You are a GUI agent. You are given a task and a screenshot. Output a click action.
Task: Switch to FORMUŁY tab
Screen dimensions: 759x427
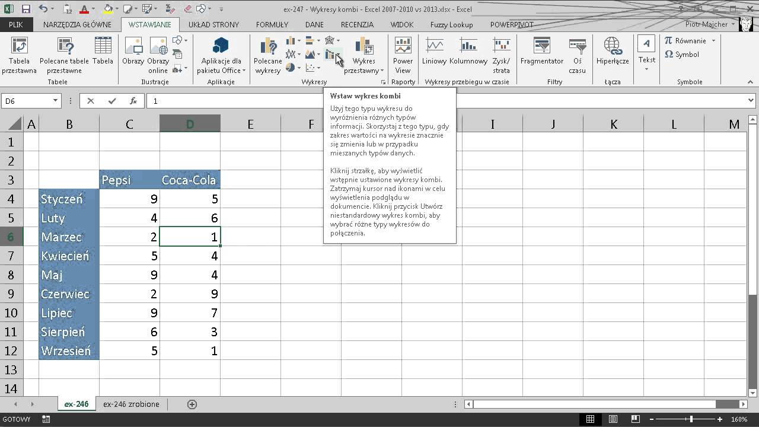click(x=272, y=24)
